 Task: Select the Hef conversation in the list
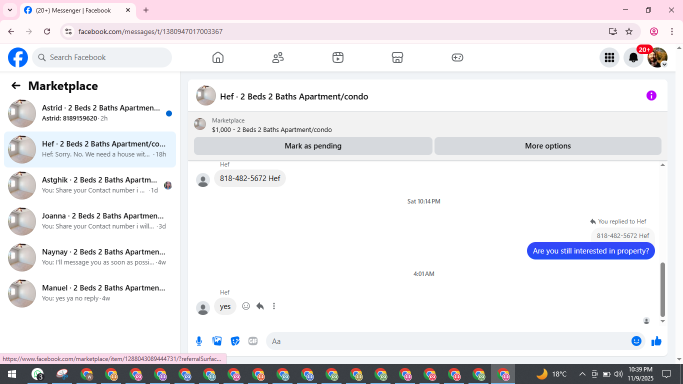tap(90, 149)
